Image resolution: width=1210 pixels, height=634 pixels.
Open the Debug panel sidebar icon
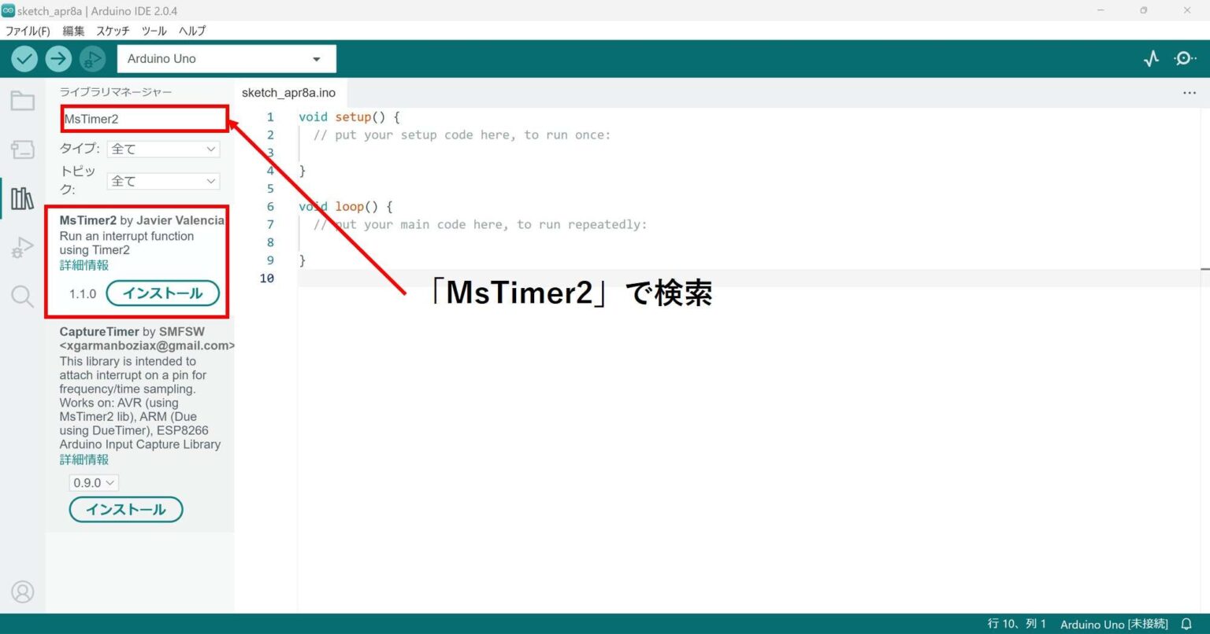[23, 247]
